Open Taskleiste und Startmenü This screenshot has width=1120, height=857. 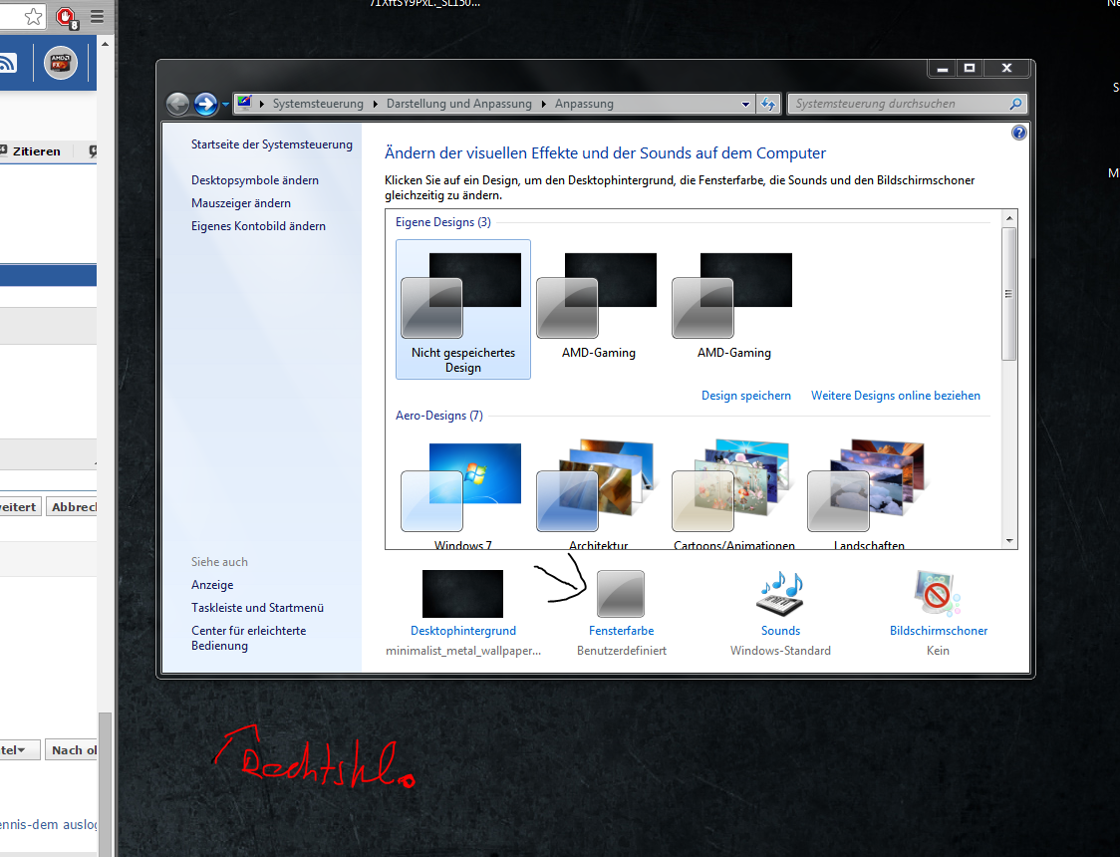[258, 607]
